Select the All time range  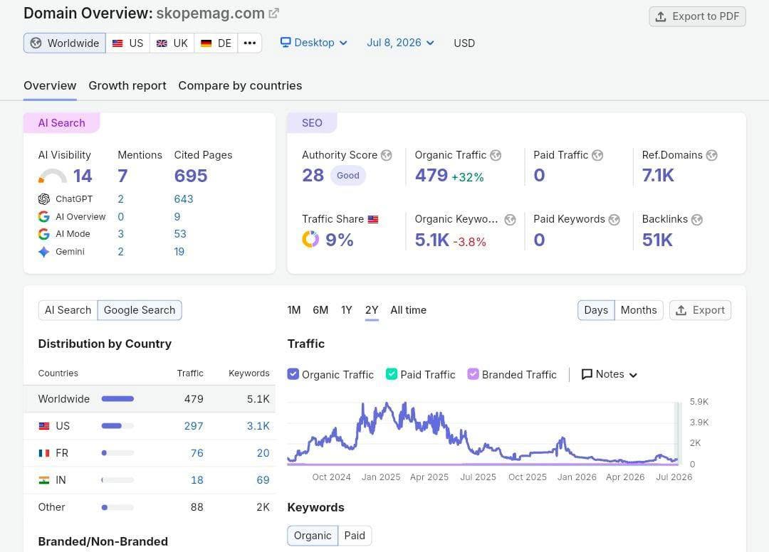(409, 311)
